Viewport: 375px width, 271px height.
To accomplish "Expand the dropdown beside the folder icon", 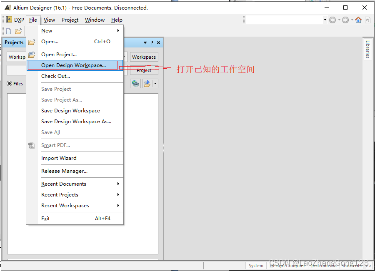I will click(x=155, y=84).
